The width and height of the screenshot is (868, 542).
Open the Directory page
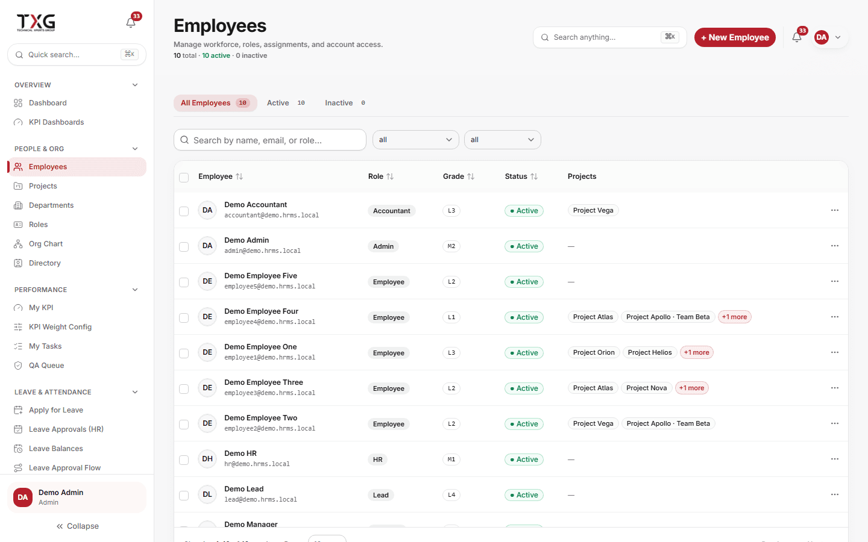pos(77,263)
